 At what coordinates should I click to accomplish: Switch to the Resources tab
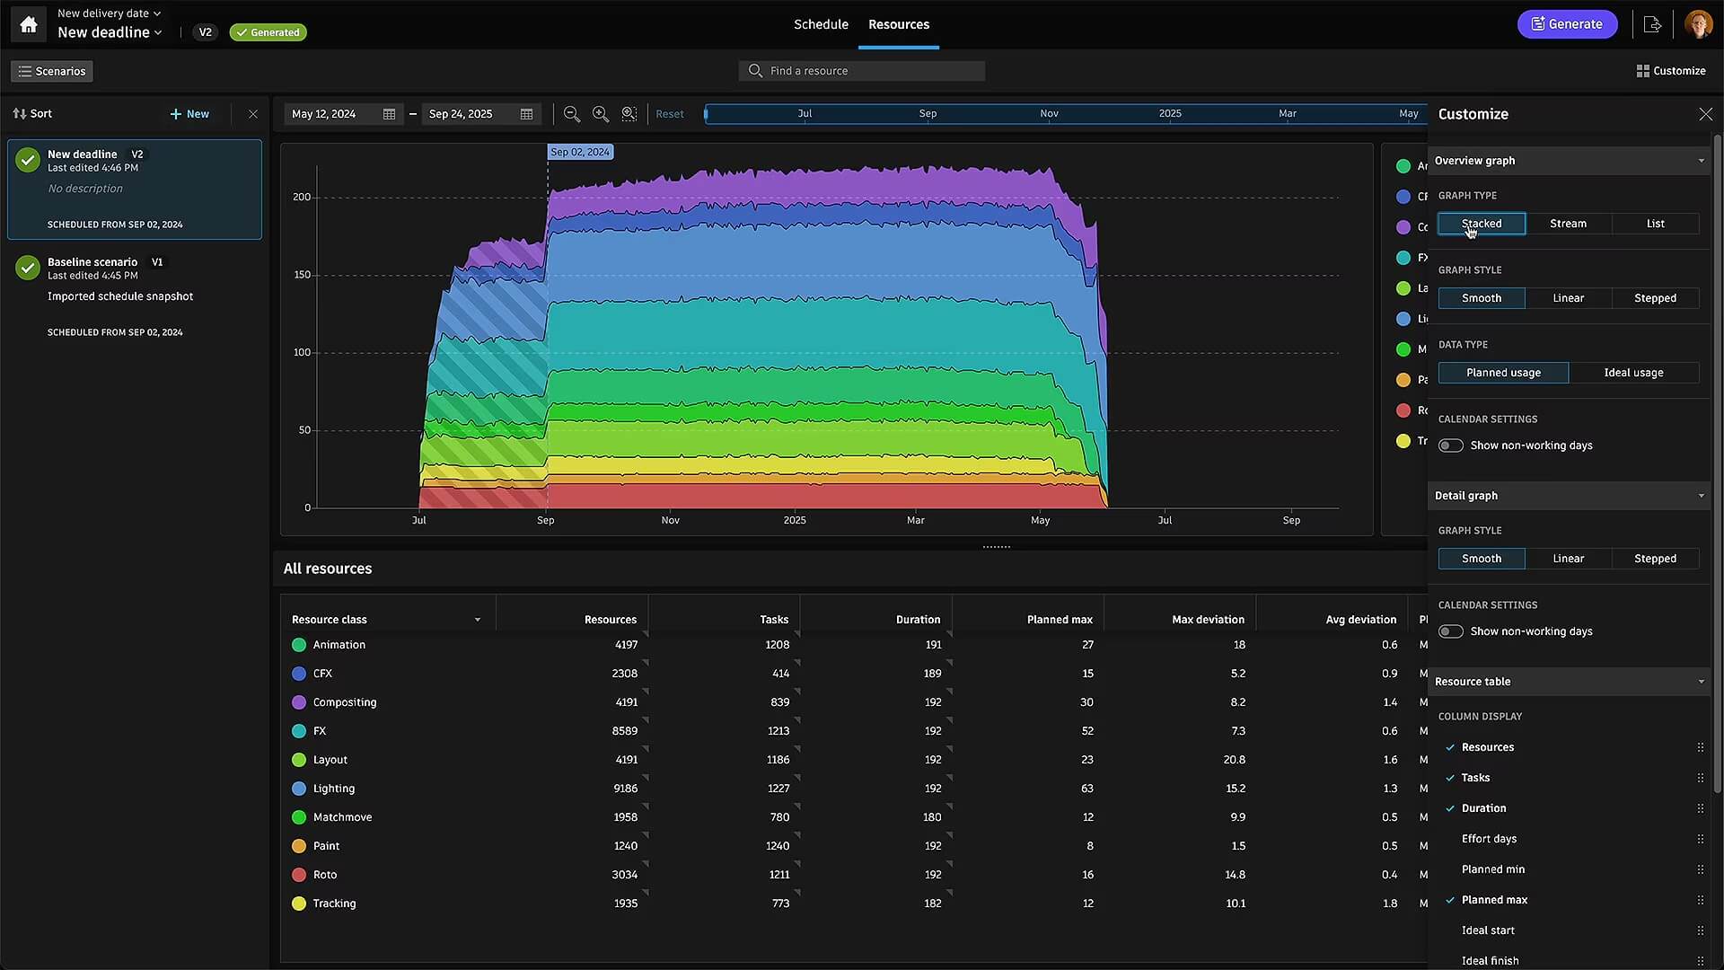899,23
